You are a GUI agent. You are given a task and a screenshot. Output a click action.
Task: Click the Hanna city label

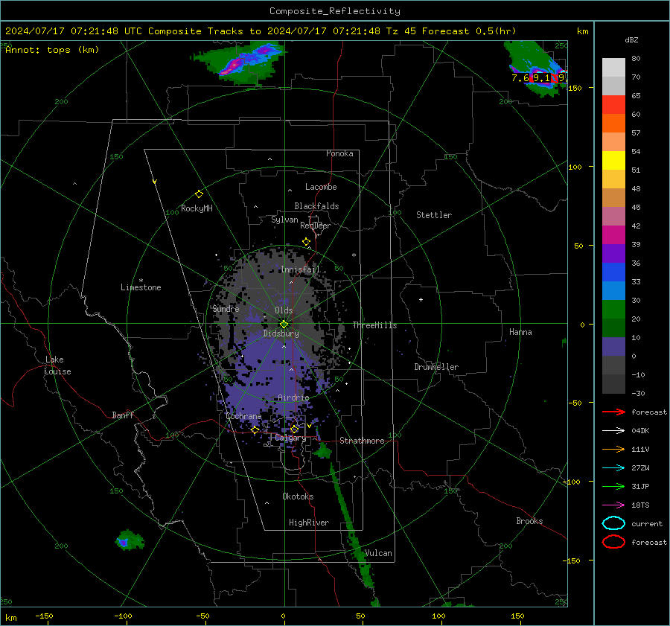(520, 332)
